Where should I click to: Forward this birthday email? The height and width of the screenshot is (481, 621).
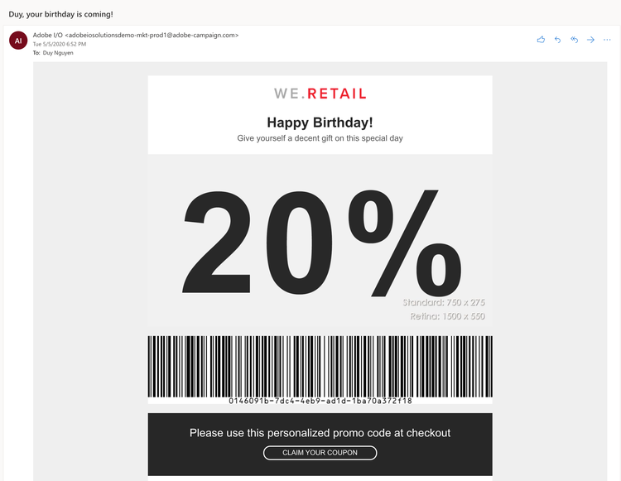pos(590,39)
